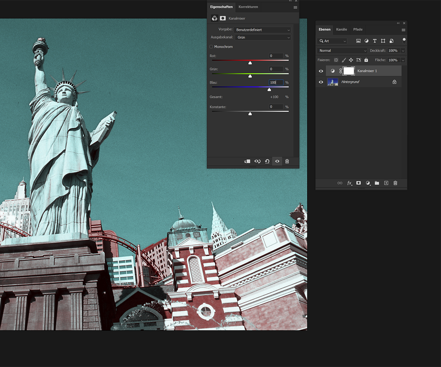
Task: Click the Rot percentage input field
Action: [x=276, y=56]
